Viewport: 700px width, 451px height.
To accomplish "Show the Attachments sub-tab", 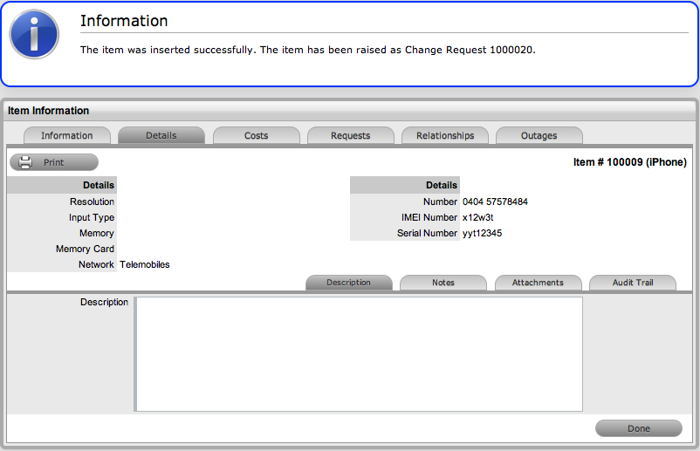I will [x=538, y=283].
